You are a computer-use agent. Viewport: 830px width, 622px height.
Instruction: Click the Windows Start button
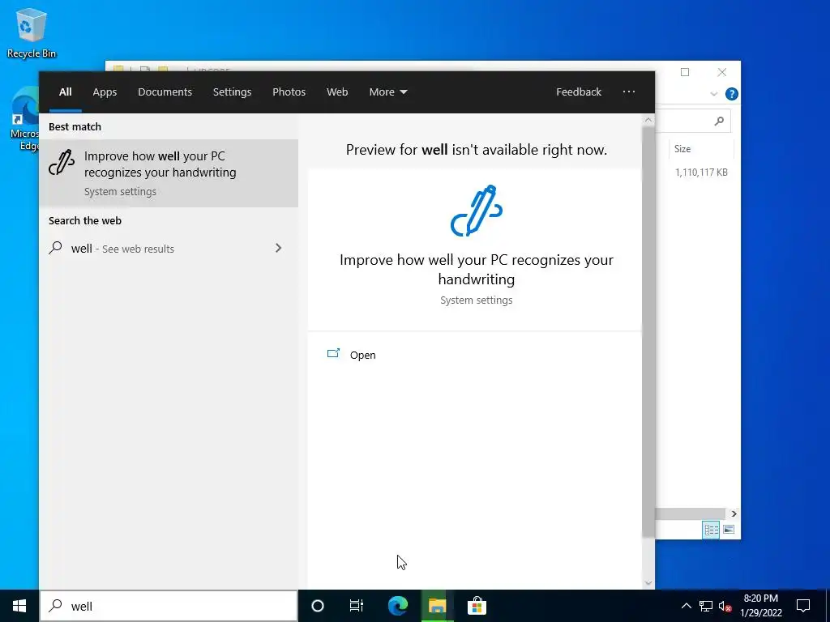point(19,606)
